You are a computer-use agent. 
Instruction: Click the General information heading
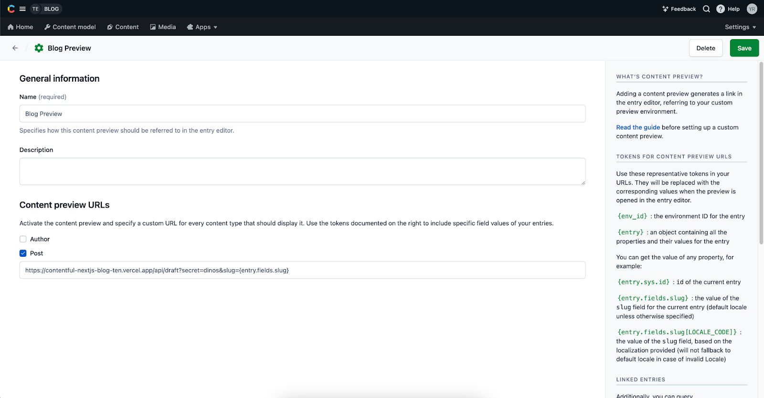pos(60,78)
